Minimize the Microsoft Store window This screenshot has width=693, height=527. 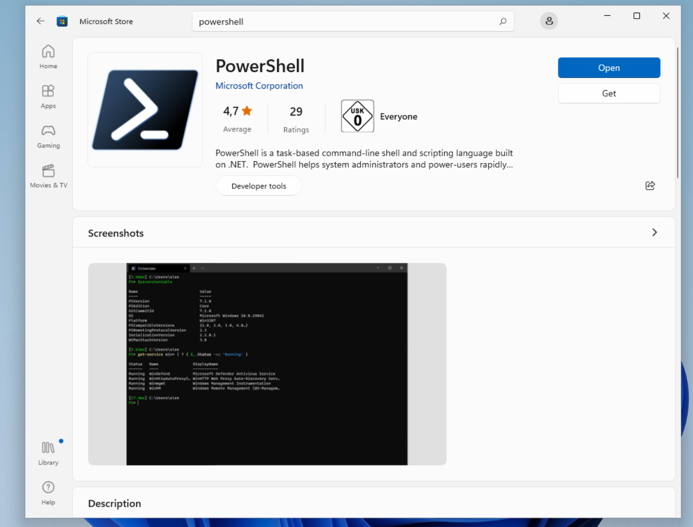pos(607,16)
